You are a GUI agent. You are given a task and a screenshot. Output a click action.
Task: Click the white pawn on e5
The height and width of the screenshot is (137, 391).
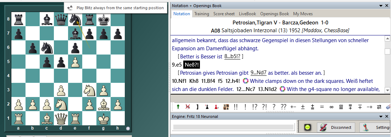pos(75,62)
